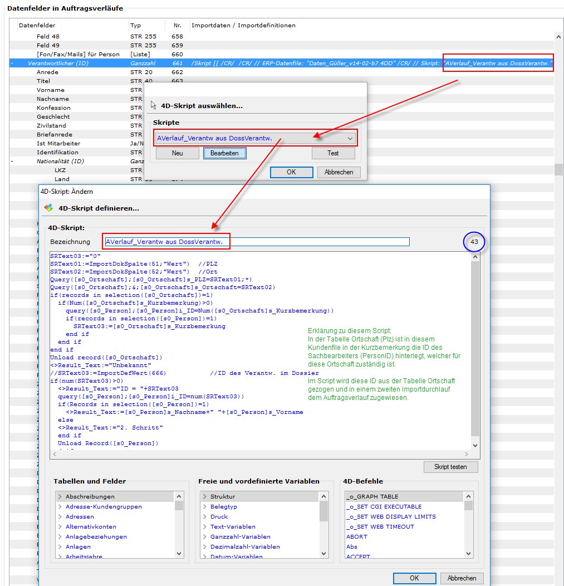Expand the Adressen table entry
The width and height of the screenshot is (564, 586).
pyautogui.click(x=60, y=517)
